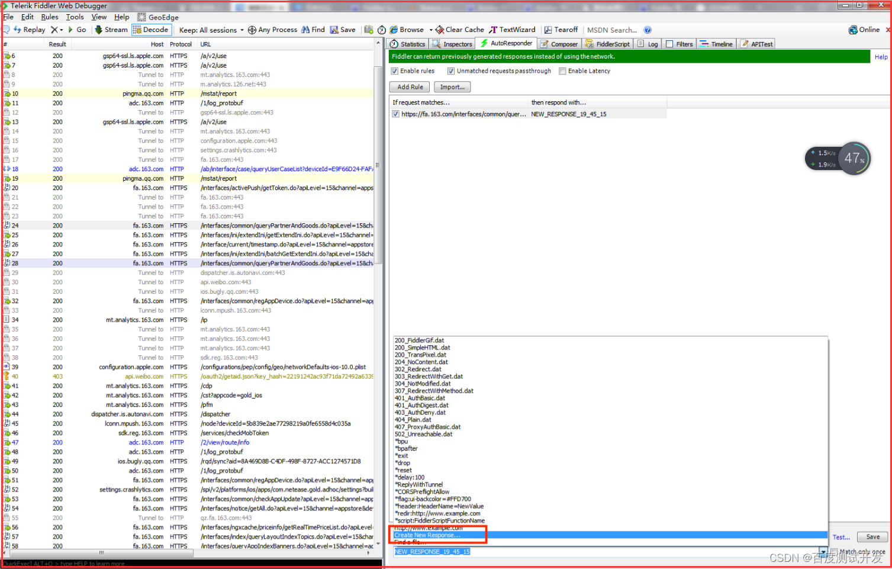Click the Test... link

pyautogui.click(x=841, y=538)
